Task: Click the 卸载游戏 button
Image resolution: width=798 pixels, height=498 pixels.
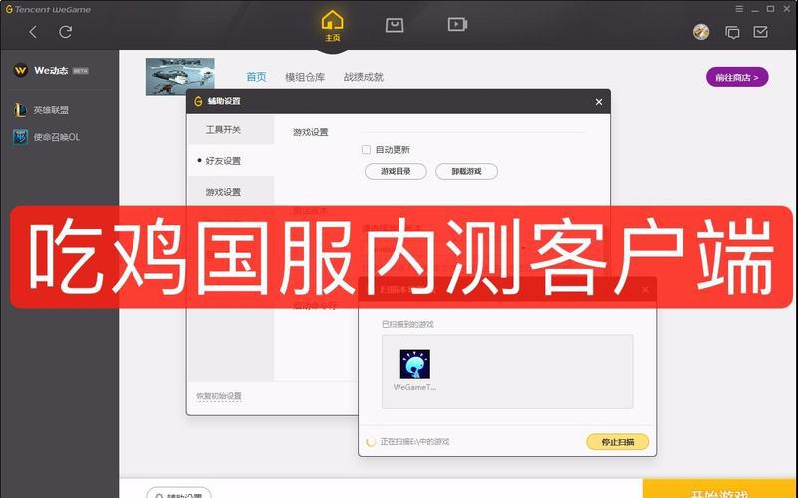Action: click(x=466, y=172)
